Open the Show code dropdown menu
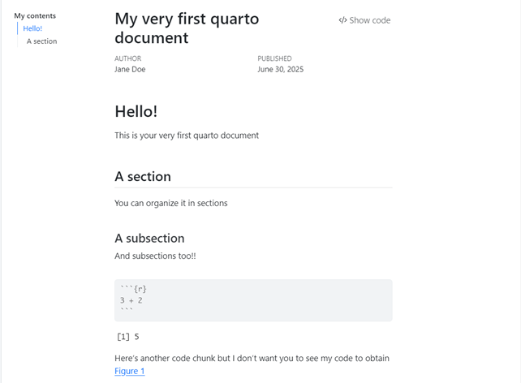The height and width of the screenshot is (383, 521). coord(364,20)
